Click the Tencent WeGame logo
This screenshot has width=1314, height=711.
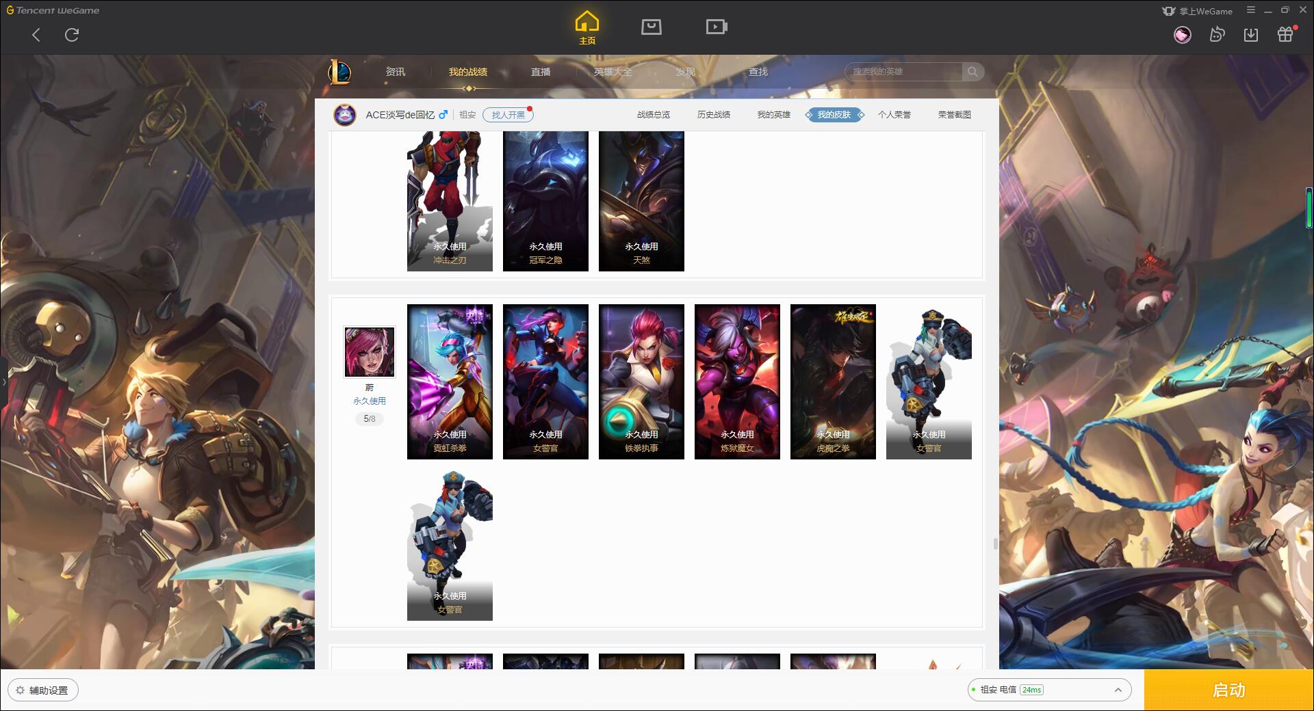53,10
